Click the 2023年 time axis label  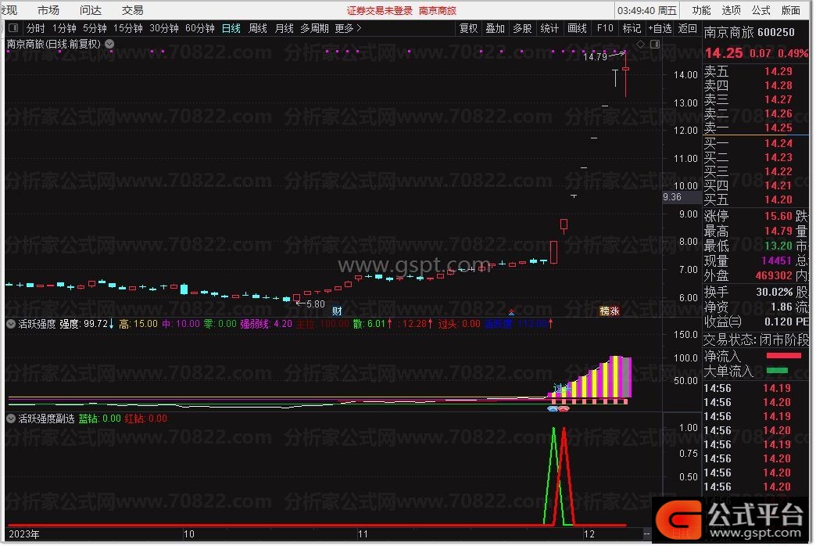pos(24,534)
